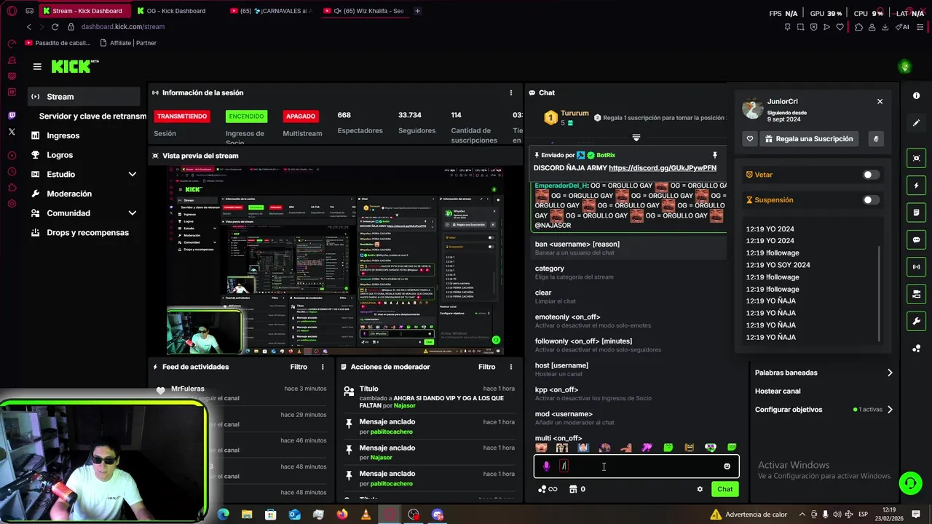Image resolution: width=932 pixels, height=524 pixels.
Task: Open Acciones de moderador Filtro
Action: point(486,368)
